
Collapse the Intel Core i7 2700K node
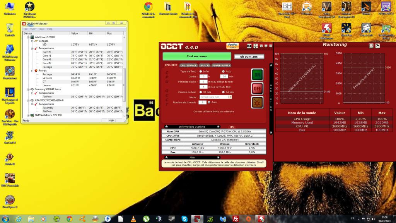click(28, 37)
